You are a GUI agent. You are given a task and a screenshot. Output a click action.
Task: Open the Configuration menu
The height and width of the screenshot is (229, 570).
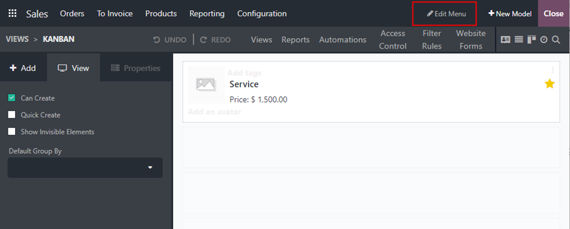coord(262,13)
